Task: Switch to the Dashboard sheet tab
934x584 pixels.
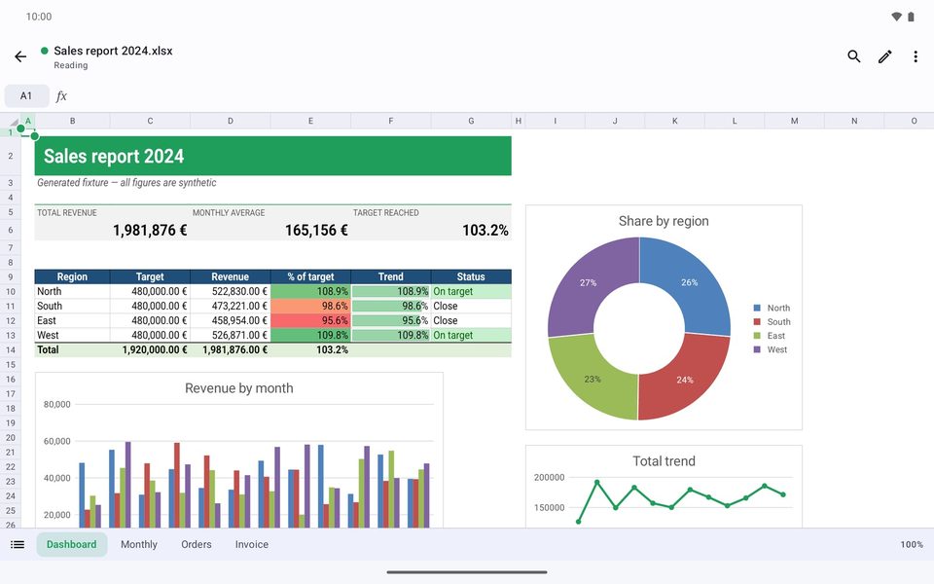Action: pos(71,544)
